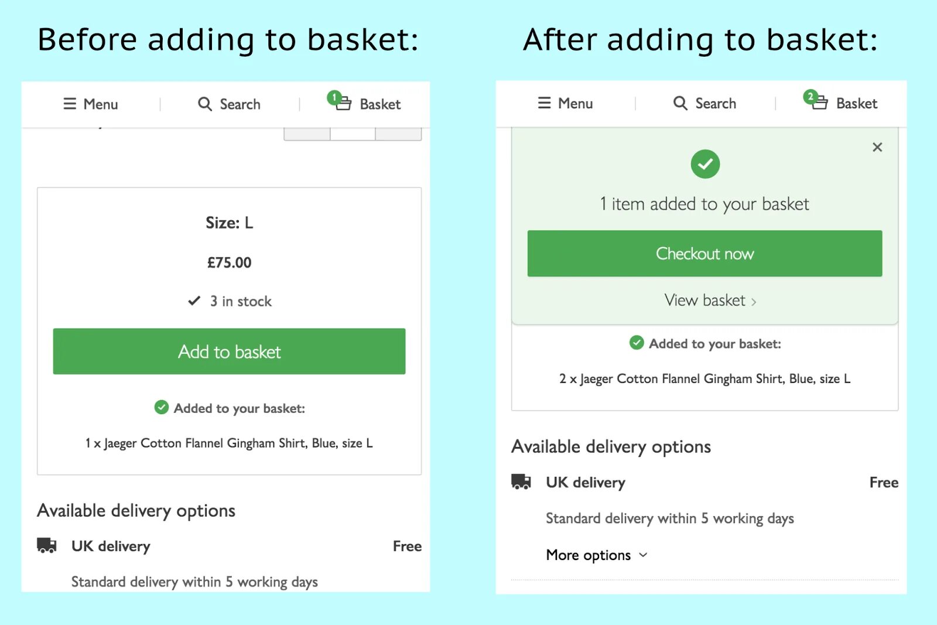Click the Basket label in right panel

tap(856, 104)
